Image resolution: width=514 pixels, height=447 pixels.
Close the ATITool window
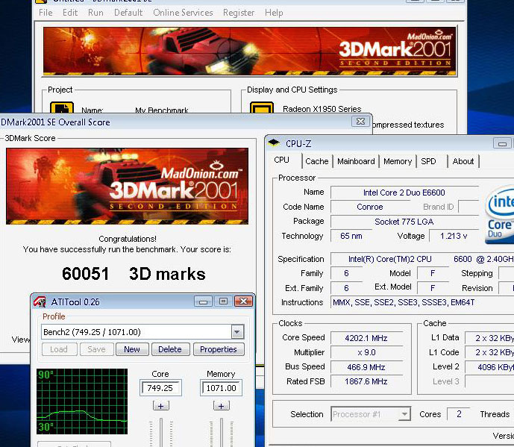(x=243, y=301)
